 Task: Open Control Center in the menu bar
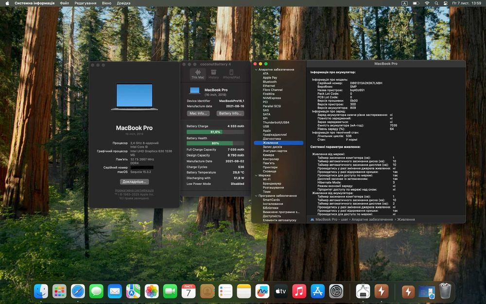[x=445, y=3]
